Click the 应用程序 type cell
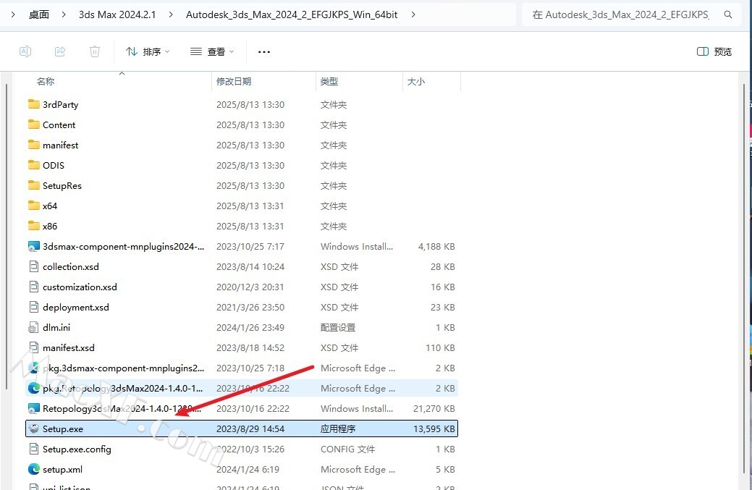Screen dimensions: 752x490 click(338, 429)
